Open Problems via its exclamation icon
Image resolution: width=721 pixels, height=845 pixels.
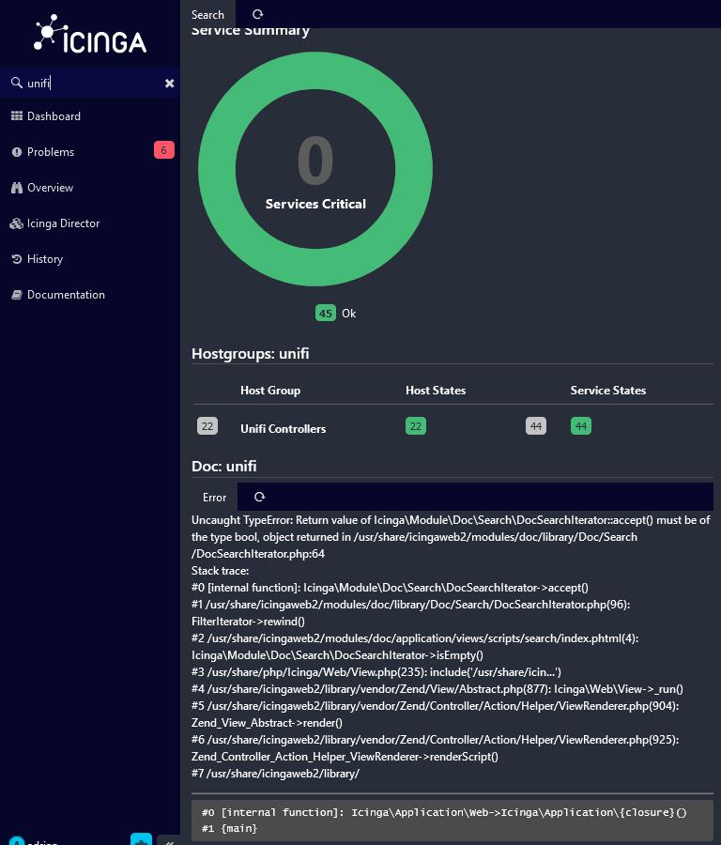pyautogui.click(x=17, y=151)
